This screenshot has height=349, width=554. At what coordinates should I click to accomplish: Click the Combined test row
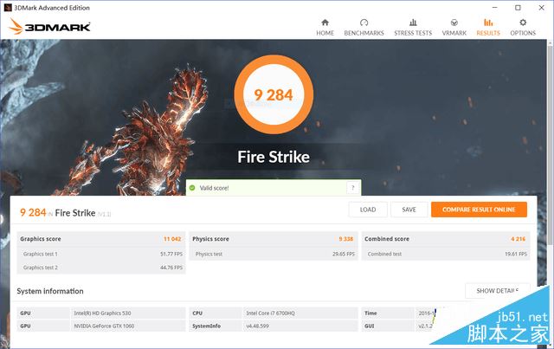446,254
